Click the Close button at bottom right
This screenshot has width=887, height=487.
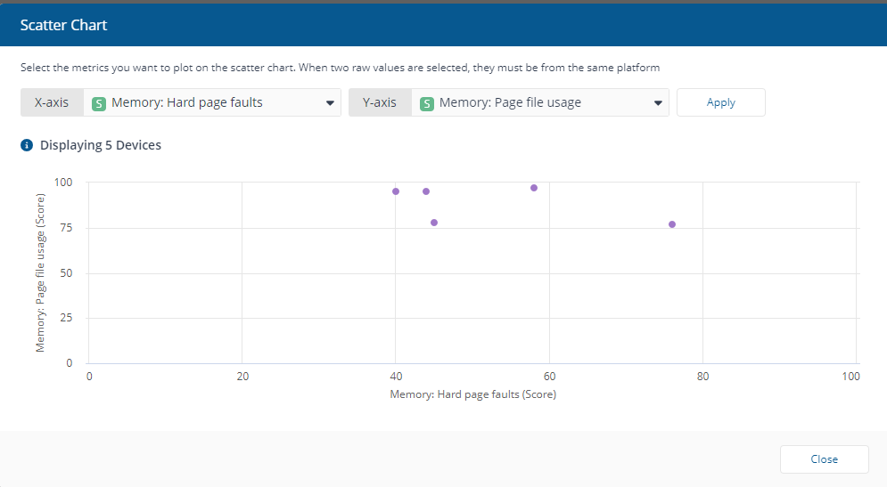click(x=824, y=459)
